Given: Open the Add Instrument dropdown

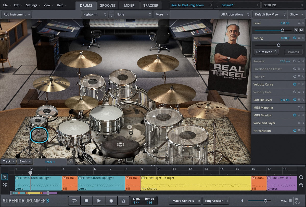Looking at the screenshot, I should click(16, 15).
